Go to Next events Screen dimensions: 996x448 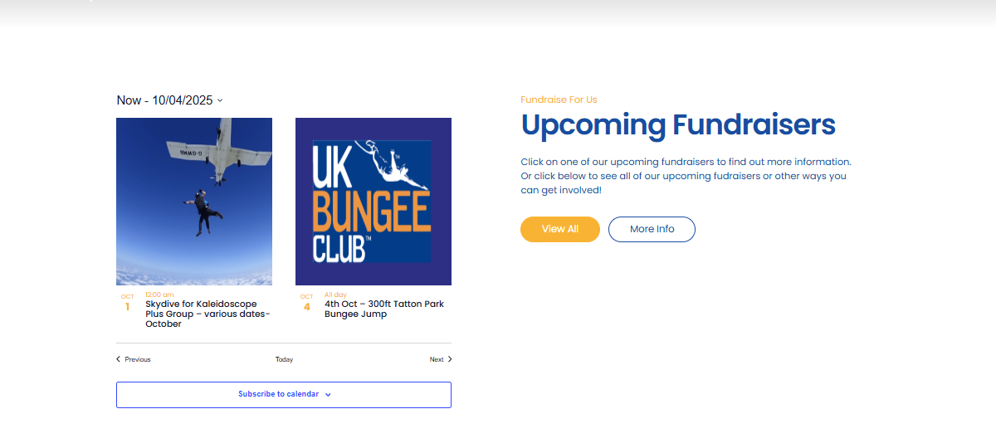(437, 359)
